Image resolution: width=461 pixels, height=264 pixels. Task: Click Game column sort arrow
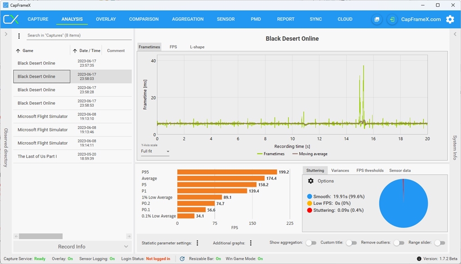[x=18, y=50]
